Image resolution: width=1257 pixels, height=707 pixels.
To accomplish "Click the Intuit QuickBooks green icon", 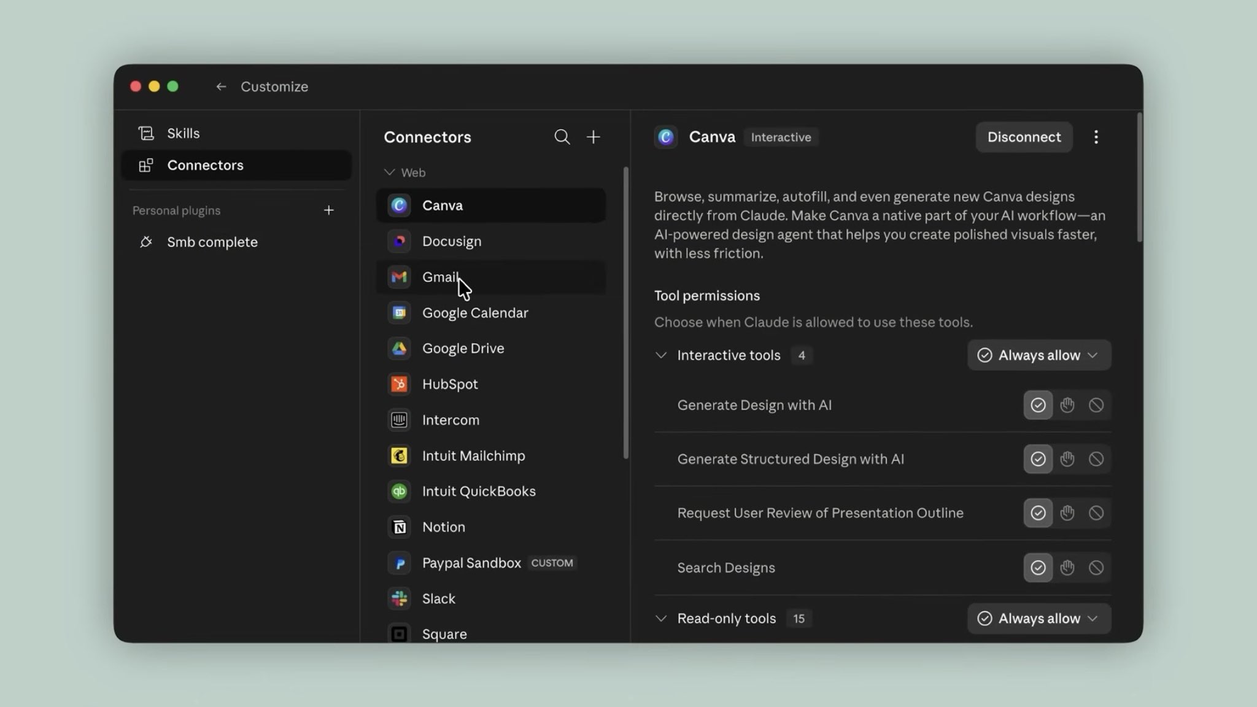I will pyautogui.click(x=399, y=491).
